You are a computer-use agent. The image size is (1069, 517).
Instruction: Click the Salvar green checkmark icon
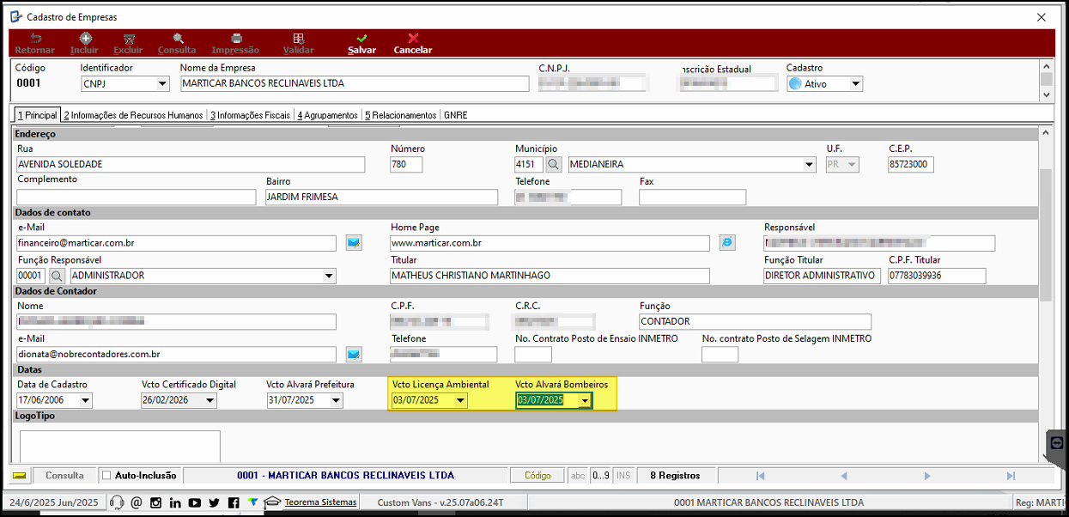tap(361, 39)
